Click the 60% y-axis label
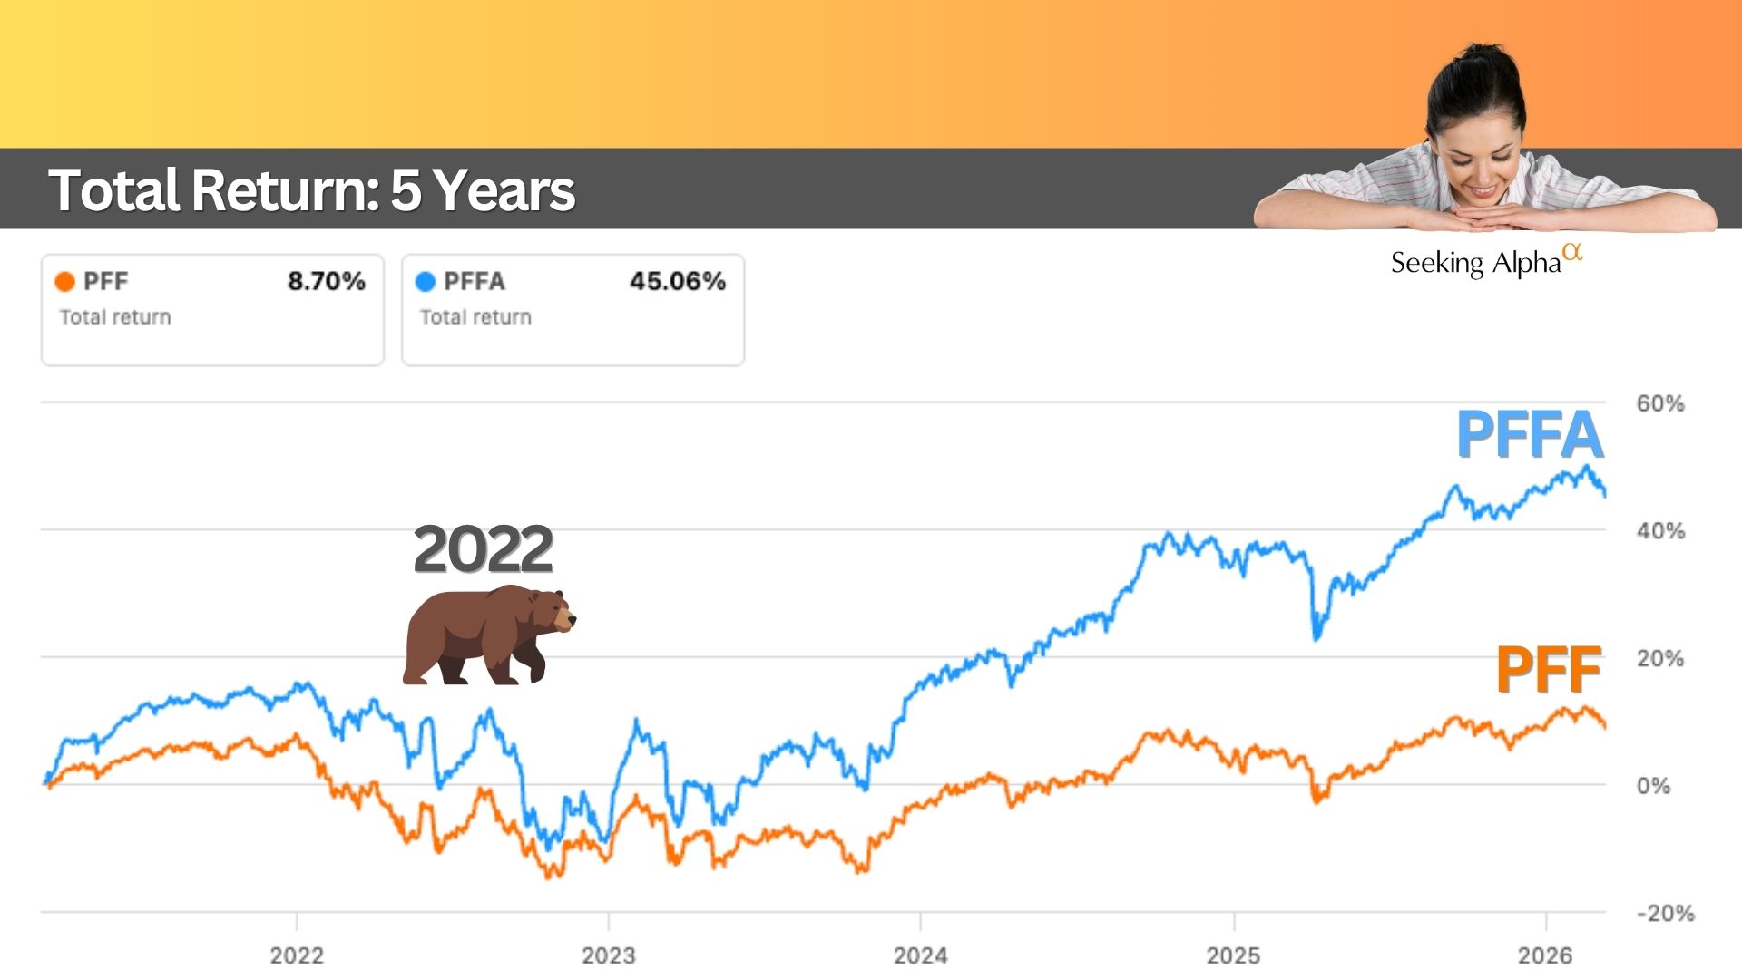Screen dimensions: 1742x979 tap(1660, 403)
